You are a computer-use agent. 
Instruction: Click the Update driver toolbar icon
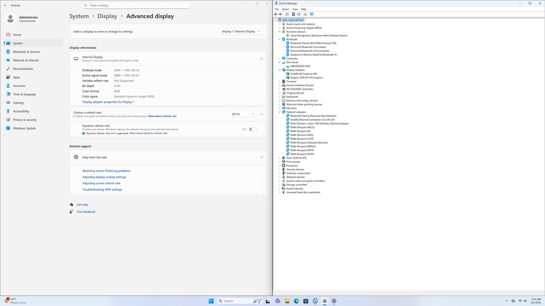click(x=305, y=14)
